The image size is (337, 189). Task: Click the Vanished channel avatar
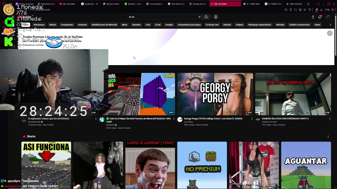pyautogui.click(x=102, y=120)
